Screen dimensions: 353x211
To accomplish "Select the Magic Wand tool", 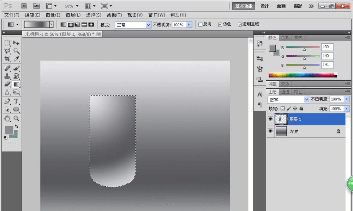I will click(16, 51).
